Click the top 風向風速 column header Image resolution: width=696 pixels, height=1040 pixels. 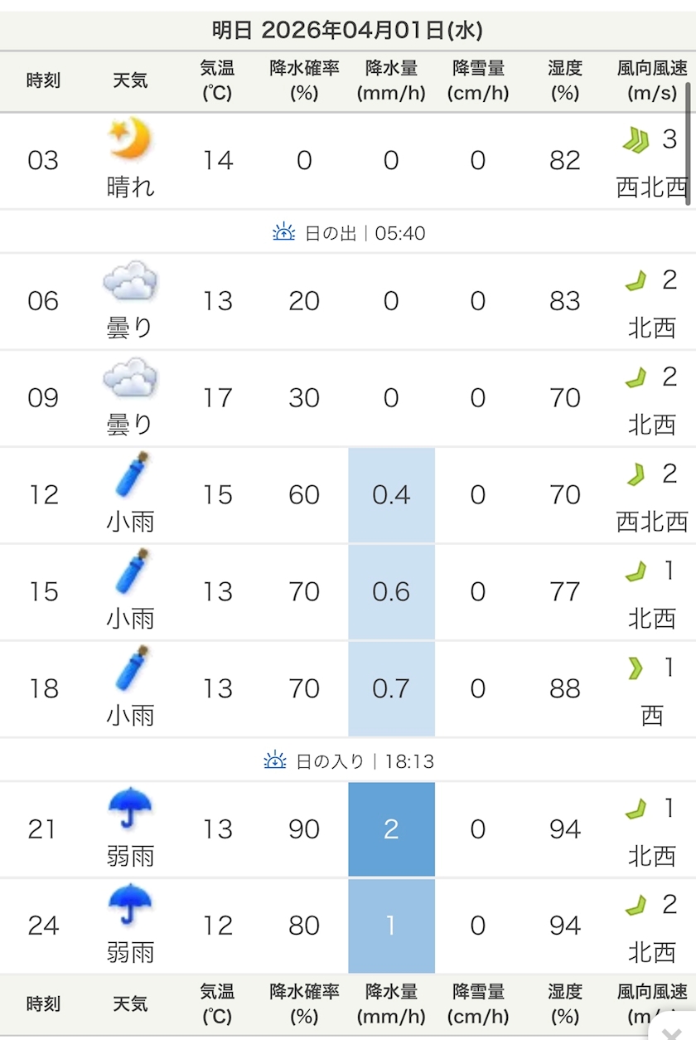(x=652, y=80)
